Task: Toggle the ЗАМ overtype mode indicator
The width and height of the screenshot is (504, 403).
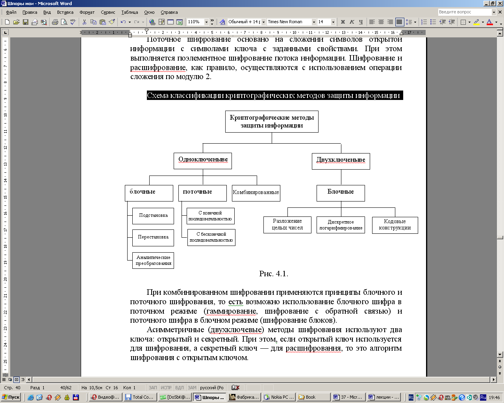Action: pyautogui.click(x=192, y=388)
